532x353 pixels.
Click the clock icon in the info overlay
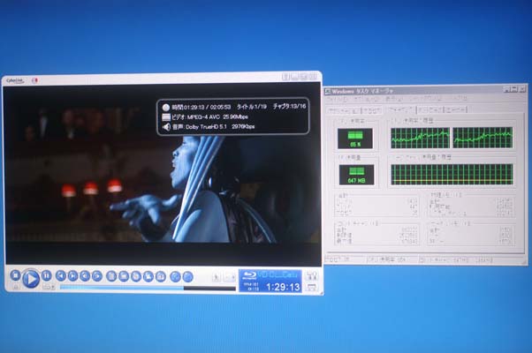coord(166,108)
